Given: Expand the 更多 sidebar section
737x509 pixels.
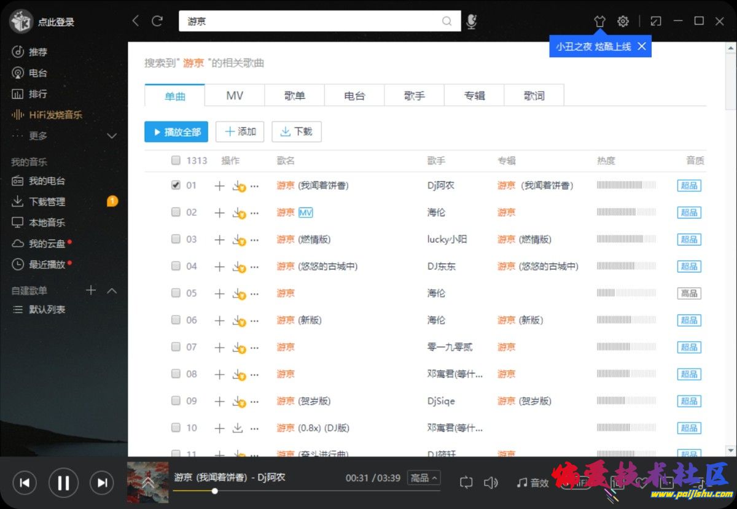Looking at the screenshot, I should [112, 136].
